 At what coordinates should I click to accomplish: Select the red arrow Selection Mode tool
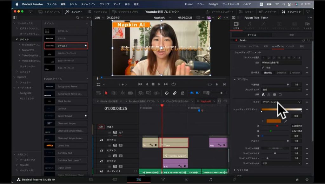coord(106,93)
